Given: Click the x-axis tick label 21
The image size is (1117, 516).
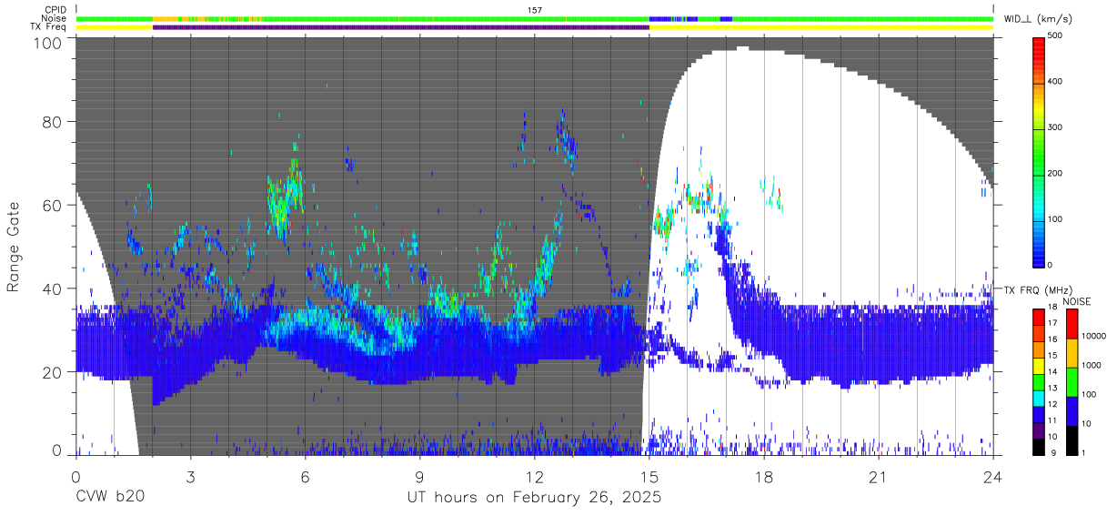Looking at the screenshot, I should 878,477.
